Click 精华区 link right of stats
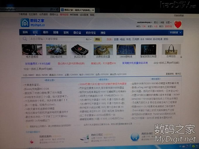This screenshot has width=199, height=149. [x=178, y=74]
